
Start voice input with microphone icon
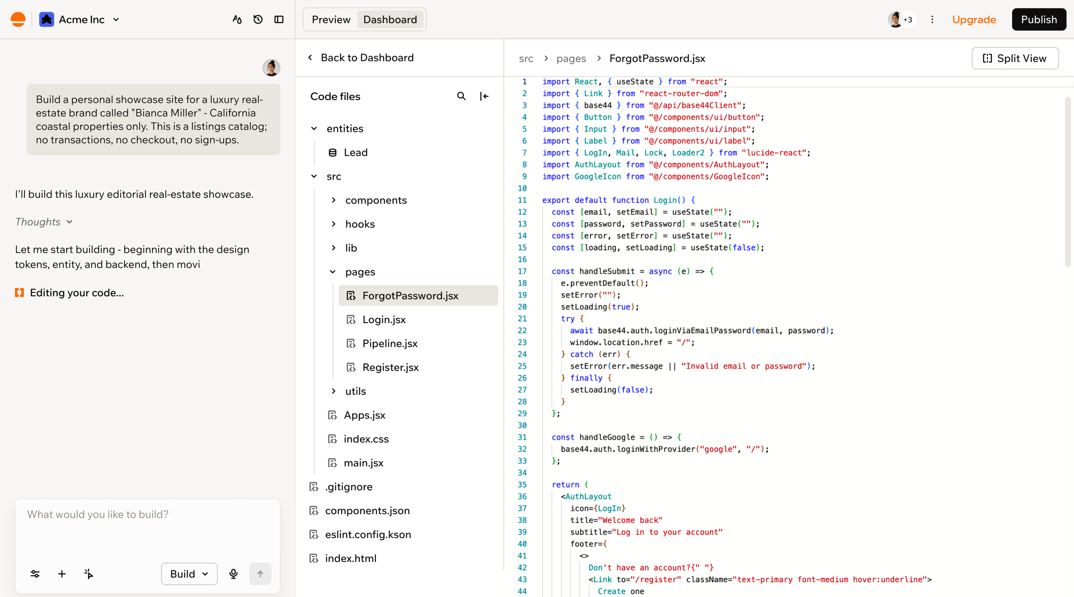click(233, 574)
